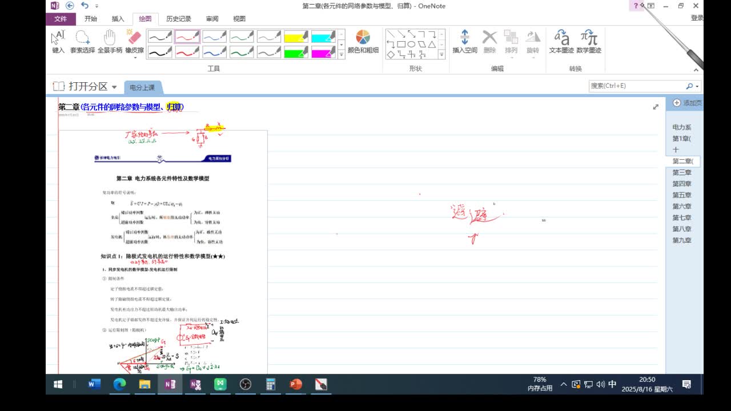
Task: Select the Lasso Select (套索选择) tool
Action: [x=82, y=42]
